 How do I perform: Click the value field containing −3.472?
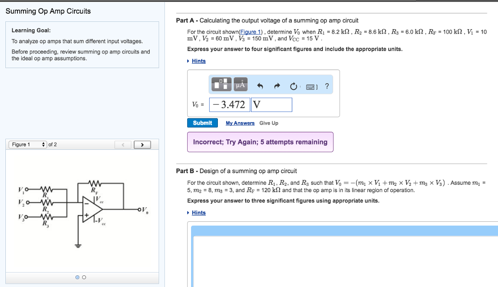pyautogui.click(x=230, y=105)
